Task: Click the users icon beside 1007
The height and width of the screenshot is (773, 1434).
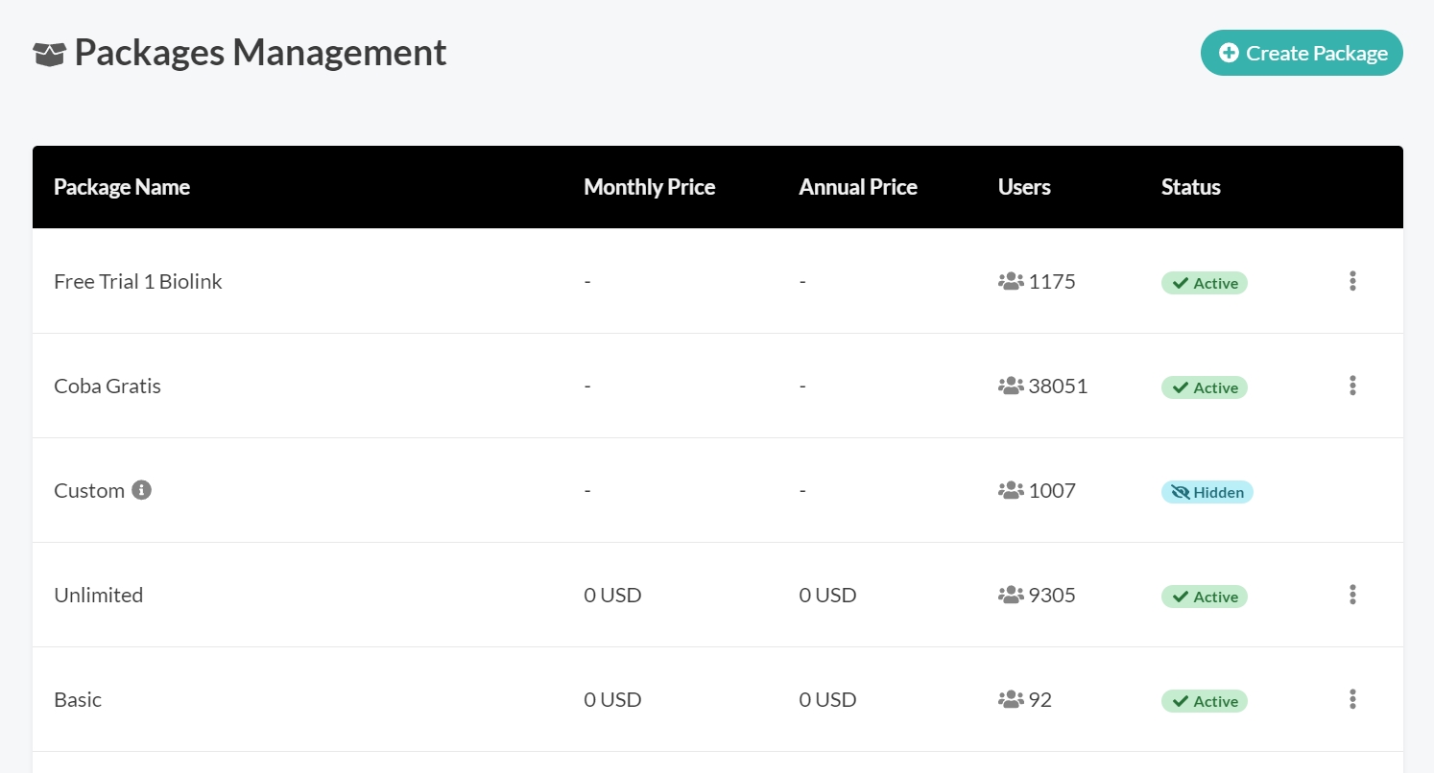Action: [1011, 491]
